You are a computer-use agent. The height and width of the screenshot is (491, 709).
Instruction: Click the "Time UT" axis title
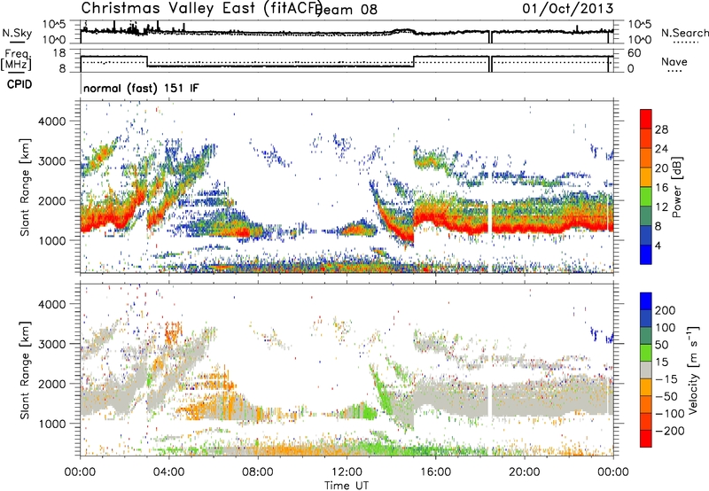coord(347,485)
